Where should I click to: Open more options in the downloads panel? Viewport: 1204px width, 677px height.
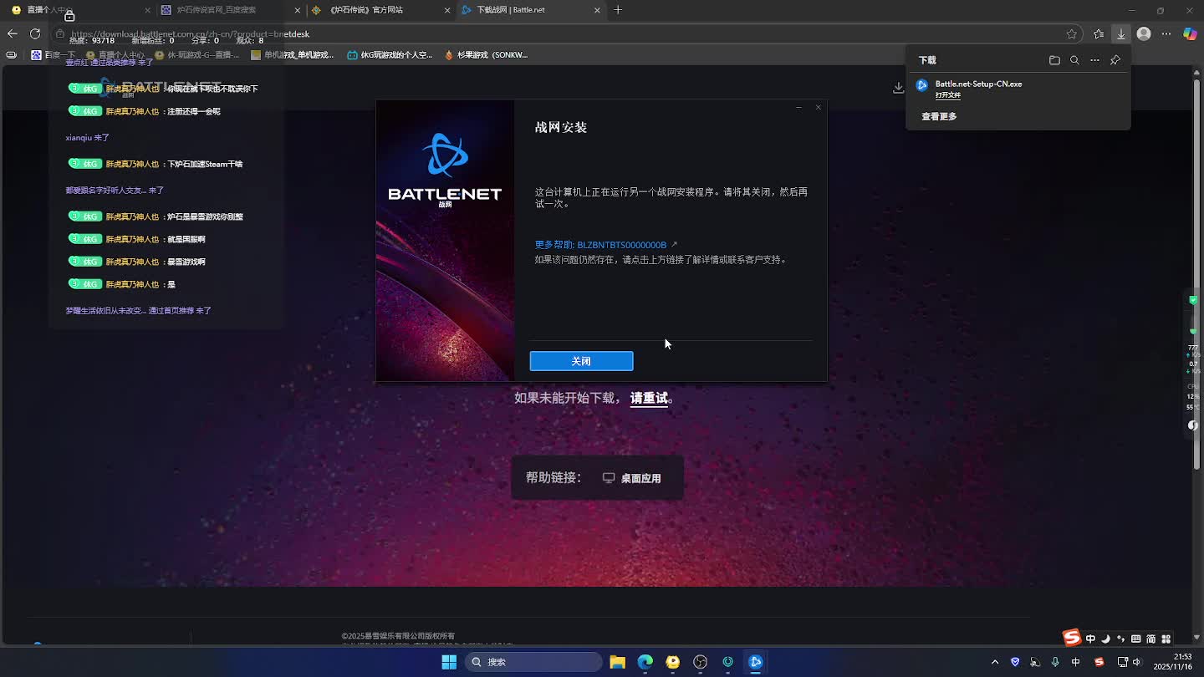click(1094, 60)
